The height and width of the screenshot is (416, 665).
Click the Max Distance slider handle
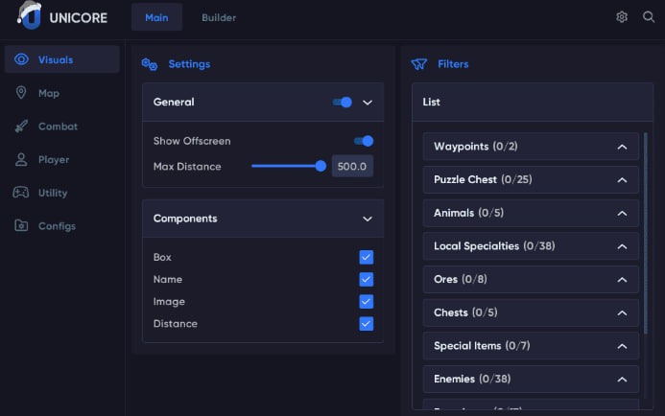coord(321,166)
